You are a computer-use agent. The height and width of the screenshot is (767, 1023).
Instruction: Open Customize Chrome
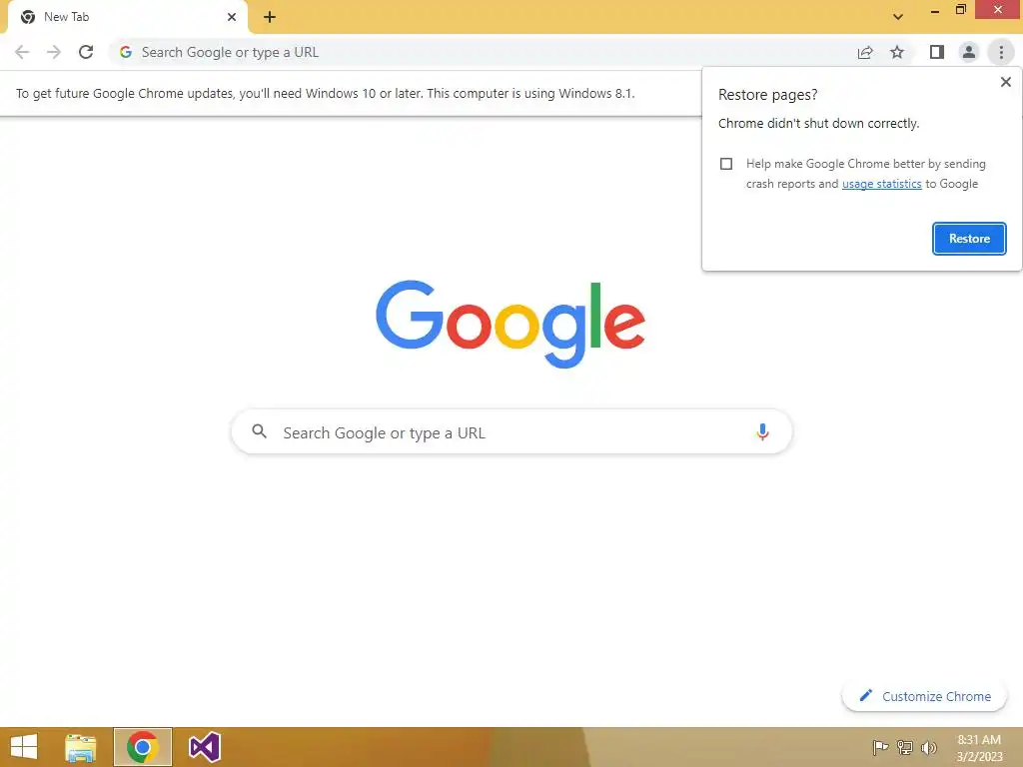point(924,696)
